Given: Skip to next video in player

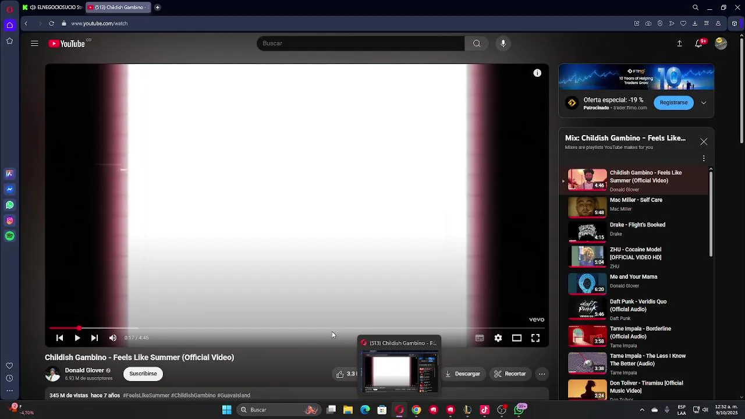Looking at the screenshot, I should pyautogui.click(x=94, y=338).
